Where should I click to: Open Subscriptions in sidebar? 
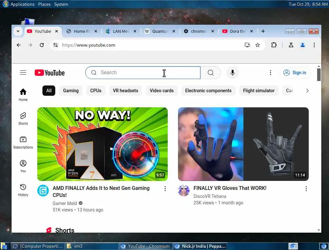pos(23,143)
